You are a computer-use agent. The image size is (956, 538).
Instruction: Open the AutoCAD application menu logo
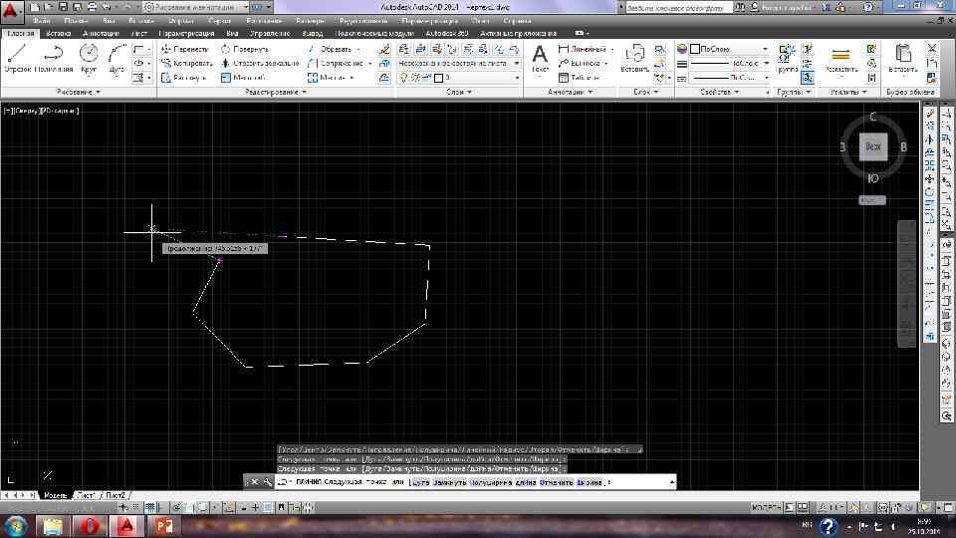(x=11, y=9)
